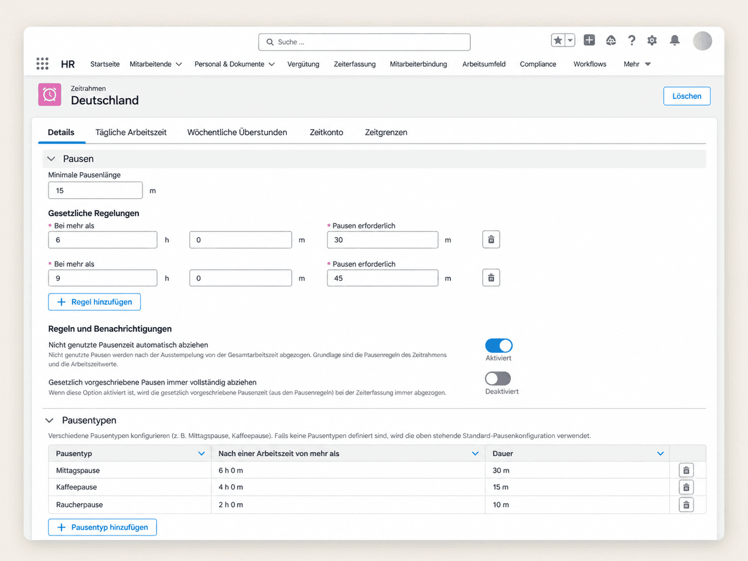Viewport: 748px width, 561px height.
Task: Delete the 6 hour break rule
Action: [491, 239]
